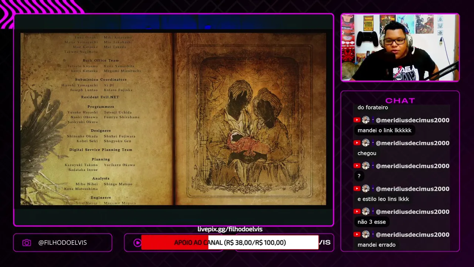
Task: Click the name 'Shingo Matsuo' in credits
Action: pos(118,184)
